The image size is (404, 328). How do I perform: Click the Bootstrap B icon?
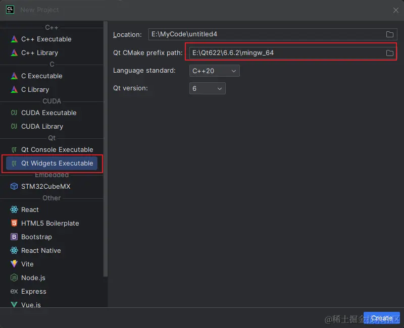tap(14, 237)
